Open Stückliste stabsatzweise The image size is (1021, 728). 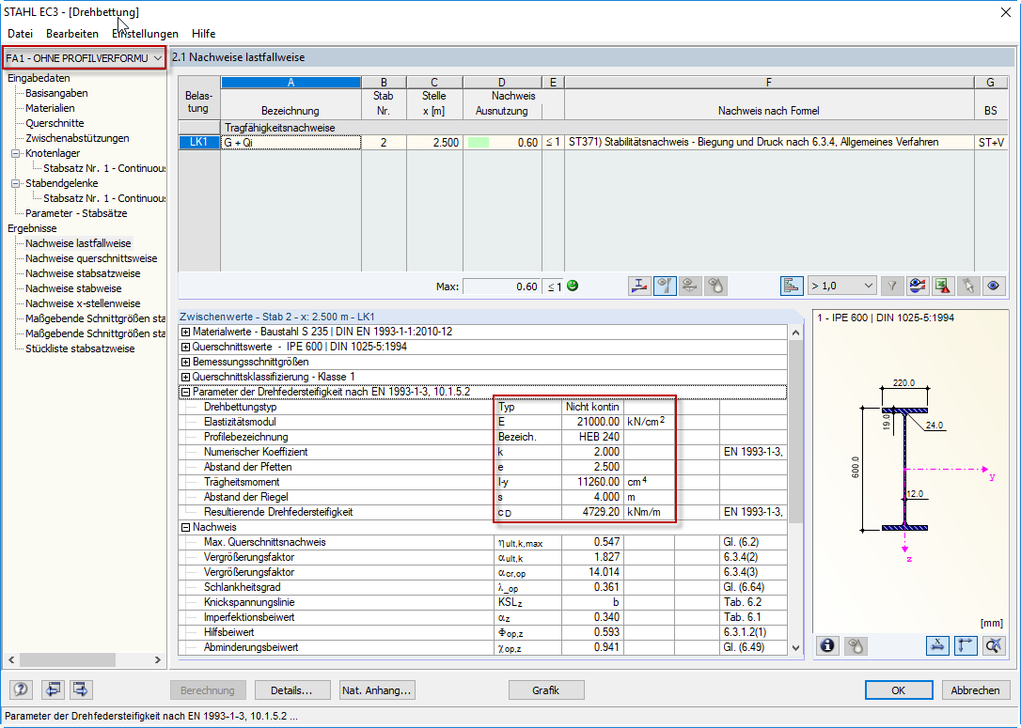(x=80, y=349)
